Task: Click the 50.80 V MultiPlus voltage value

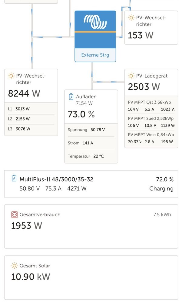Action: (x=29, y=188)
